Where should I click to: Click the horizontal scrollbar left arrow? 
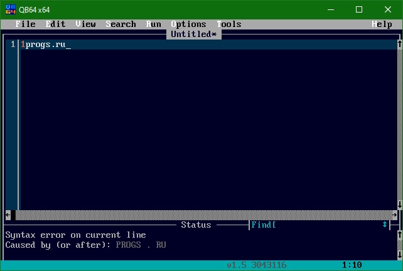tap(8, 215)
